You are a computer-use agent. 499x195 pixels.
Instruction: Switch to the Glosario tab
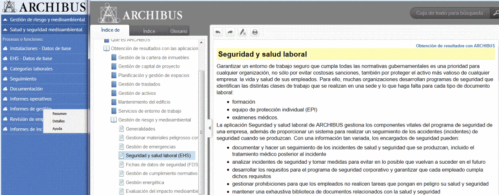click(179, 31)
